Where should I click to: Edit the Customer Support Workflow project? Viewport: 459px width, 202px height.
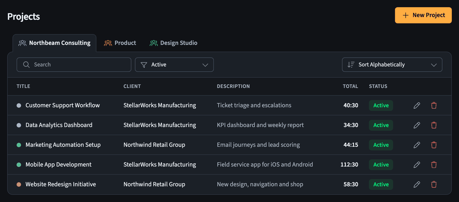pos(417,105)
